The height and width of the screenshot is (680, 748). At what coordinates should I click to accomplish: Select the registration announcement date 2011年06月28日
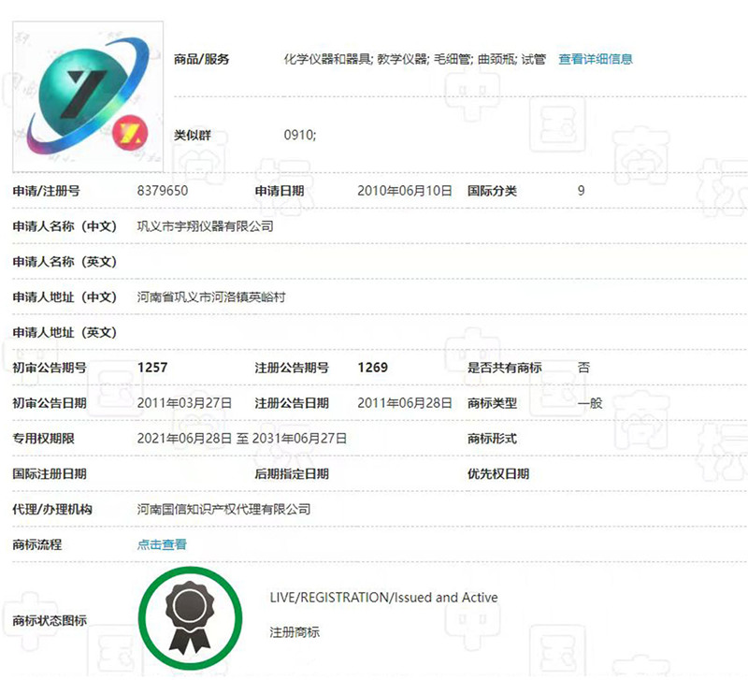(405, 403)
